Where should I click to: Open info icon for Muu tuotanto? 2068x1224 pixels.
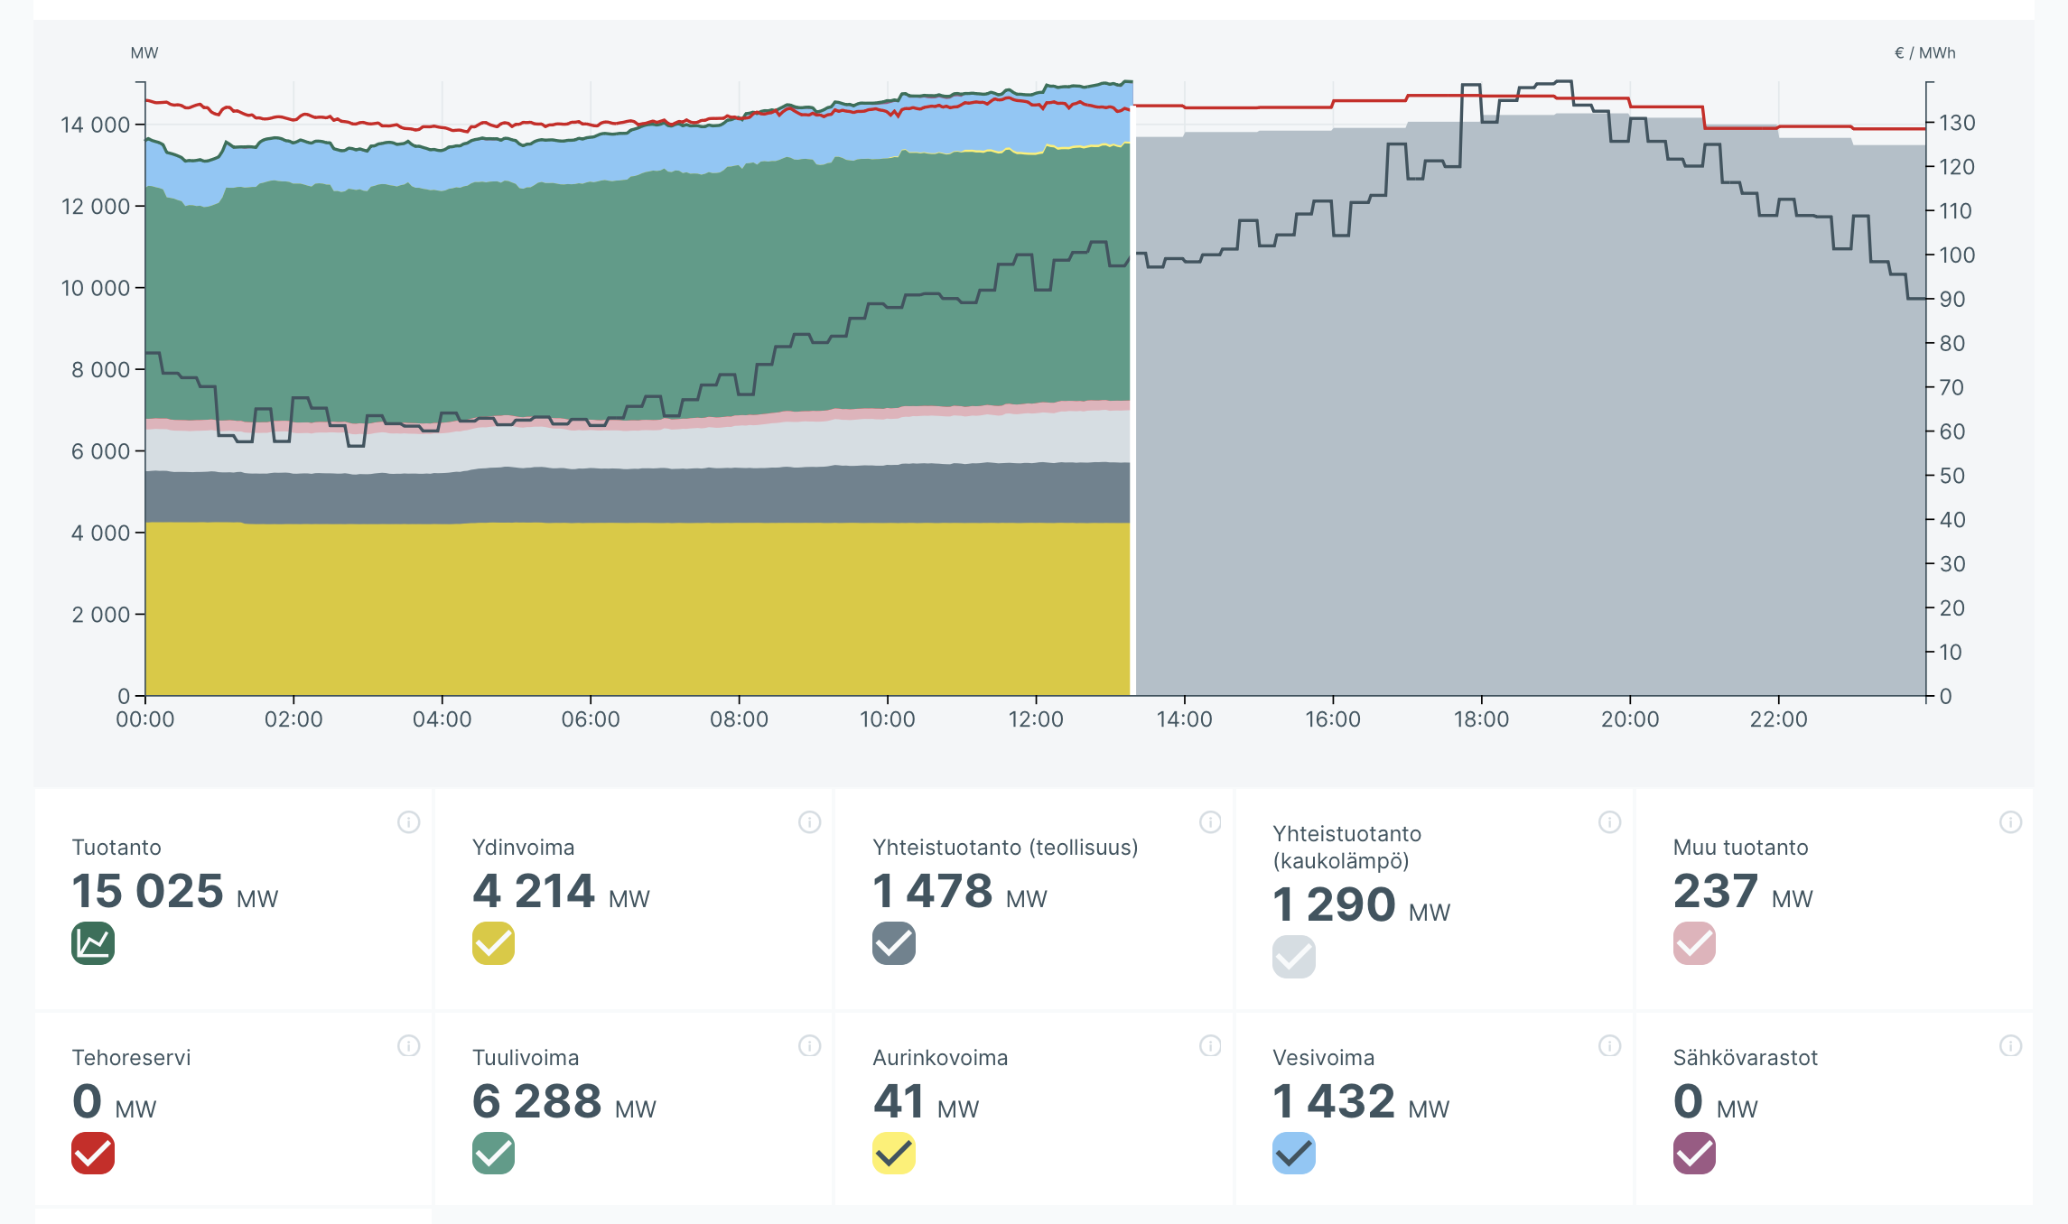2010,822
